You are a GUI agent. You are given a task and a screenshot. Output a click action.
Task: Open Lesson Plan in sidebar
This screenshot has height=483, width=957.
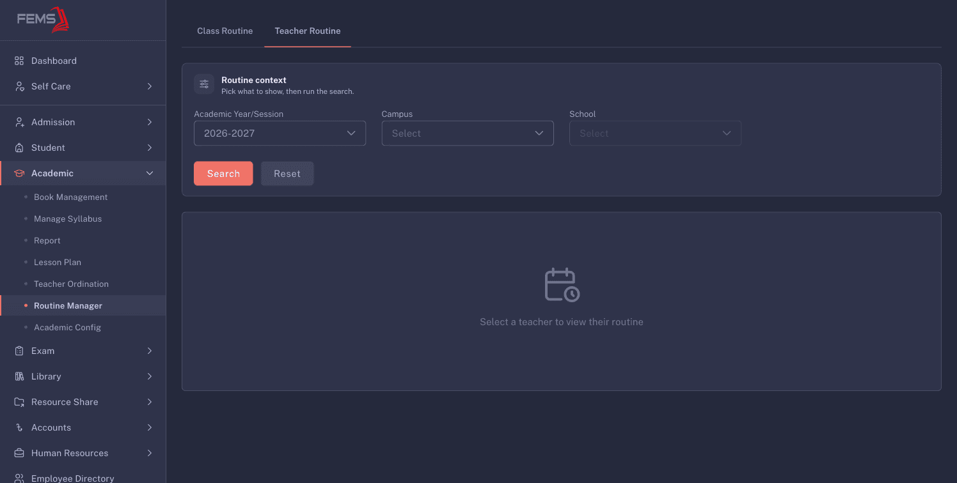click(x=58, y=263)
